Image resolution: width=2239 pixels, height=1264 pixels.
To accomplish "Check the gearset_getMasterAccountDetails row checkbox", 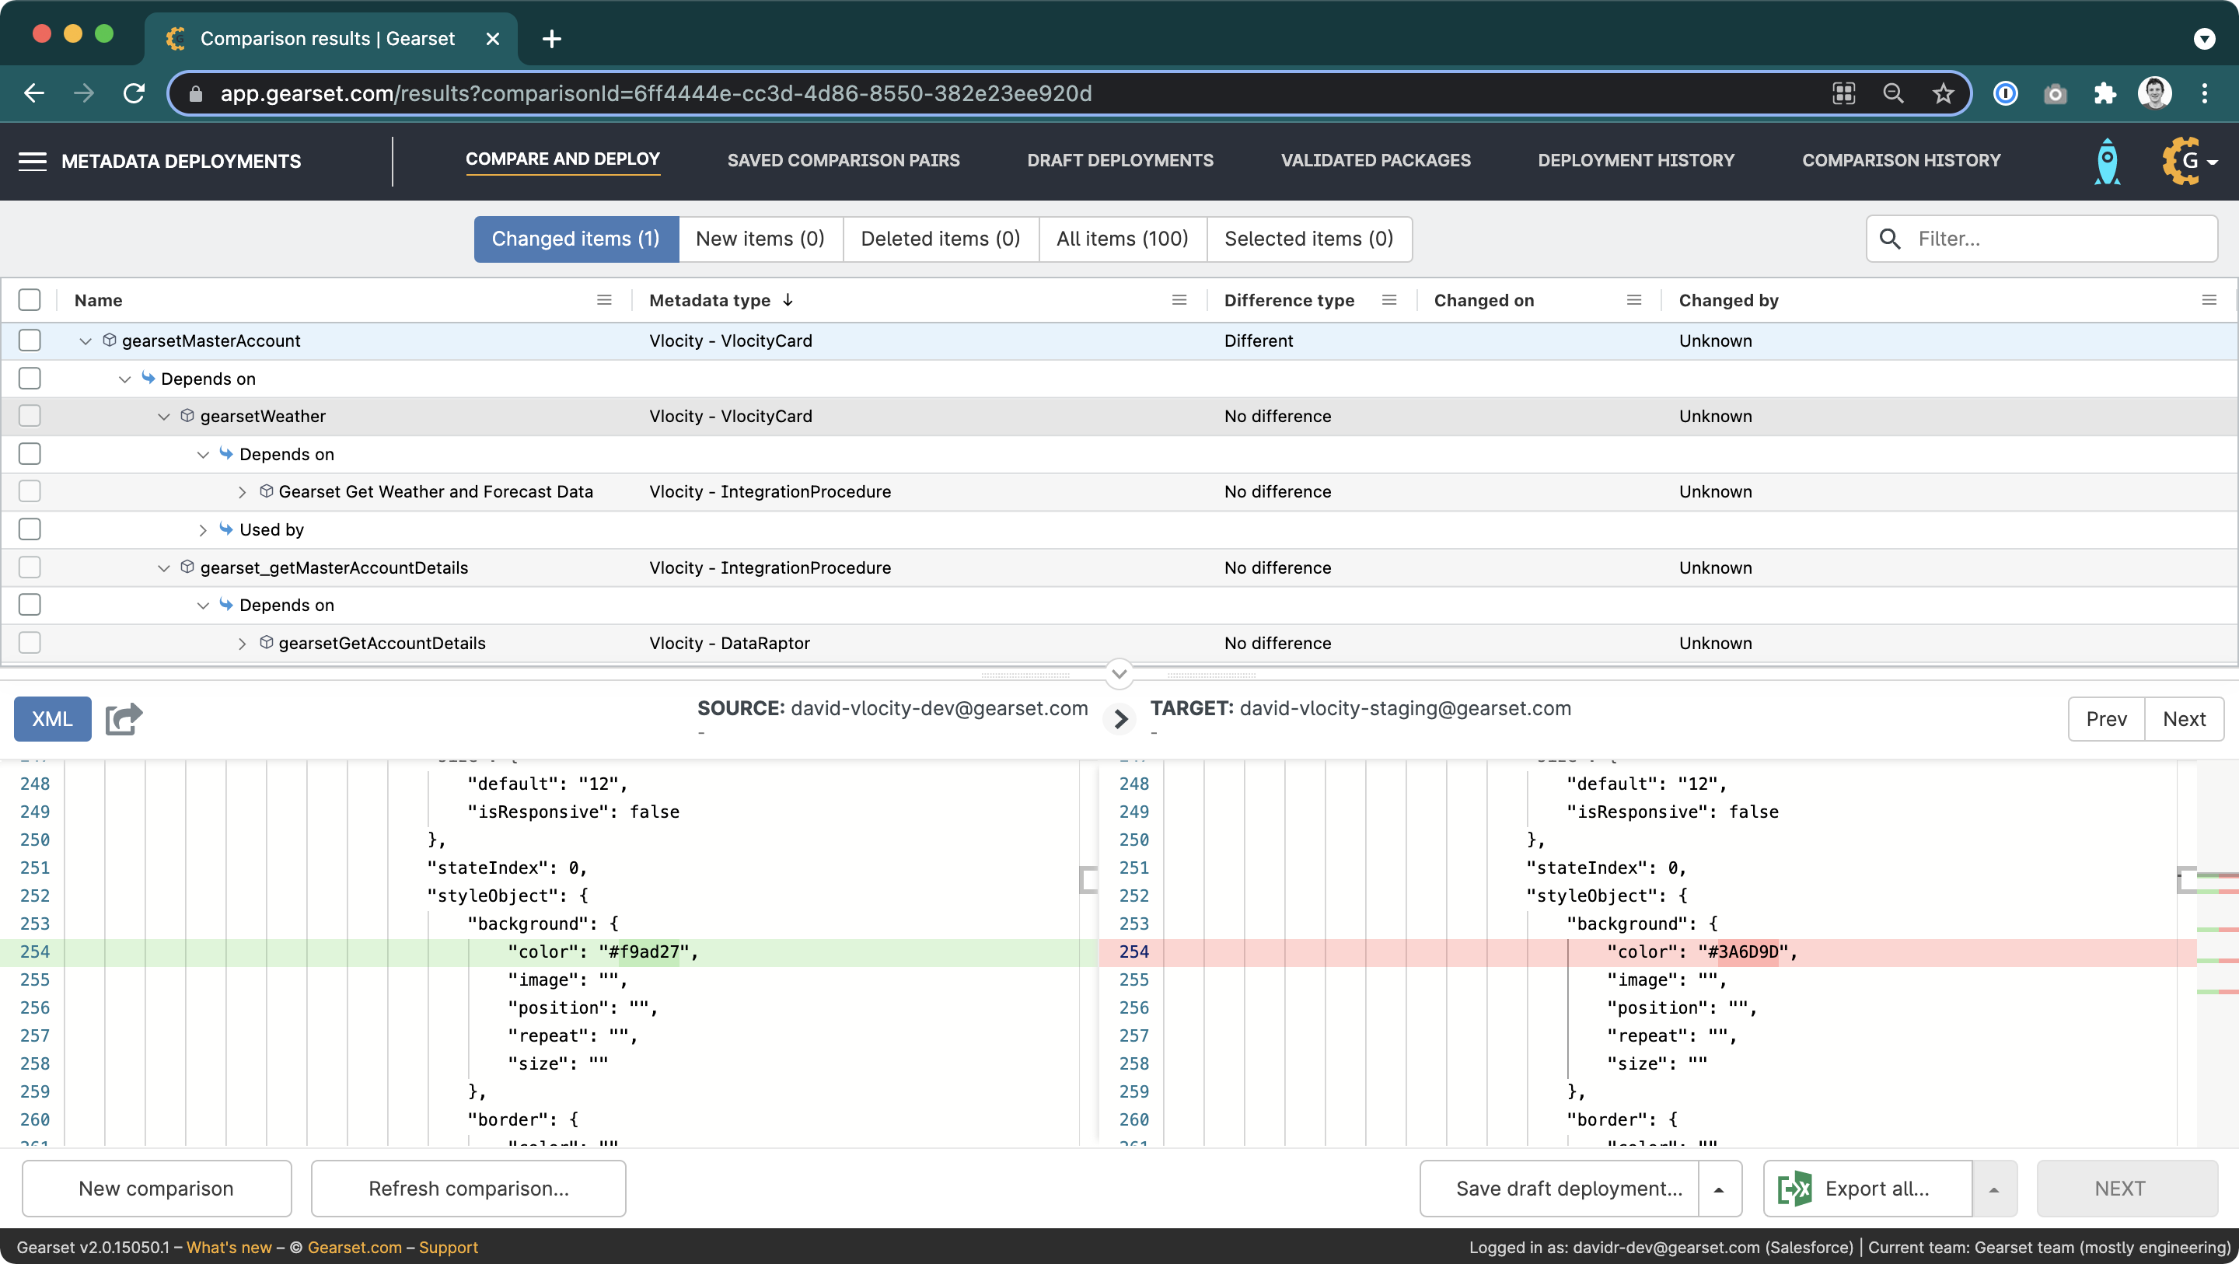I will click(30, 567).
